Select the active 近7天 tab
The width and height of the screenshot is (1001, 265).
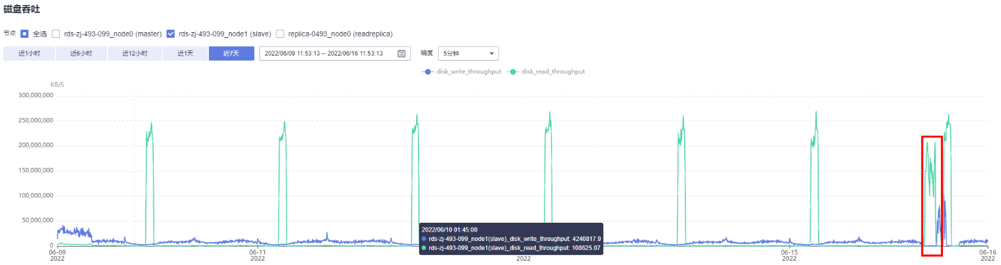231,54
